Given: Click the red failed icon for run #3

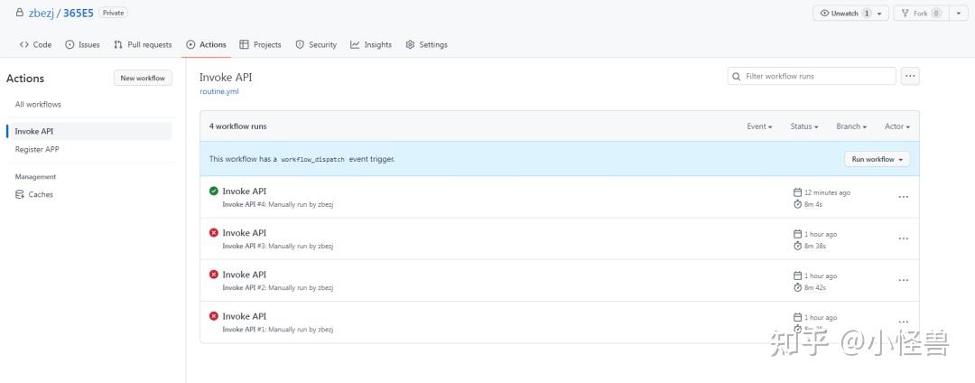Looking at the screenshot, I should 214,233.
